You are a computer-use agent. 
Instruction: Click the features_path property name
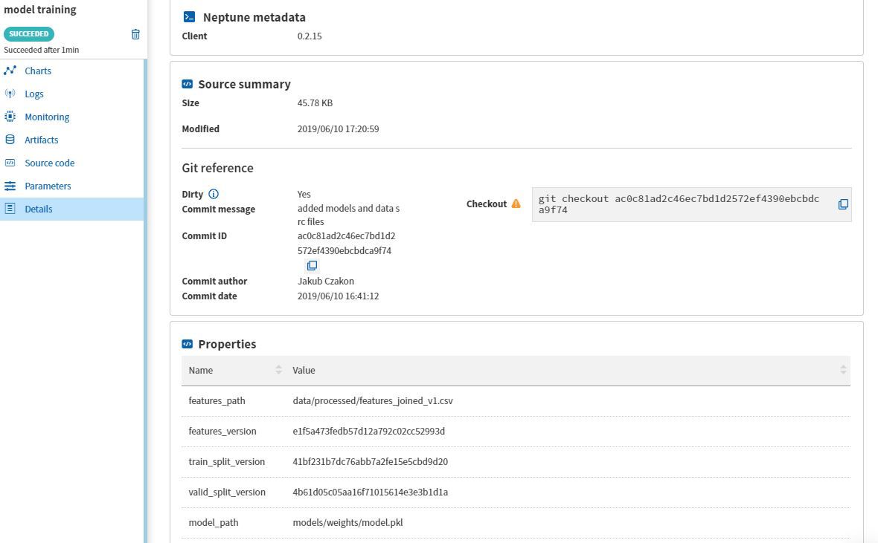tap(217, 400)
